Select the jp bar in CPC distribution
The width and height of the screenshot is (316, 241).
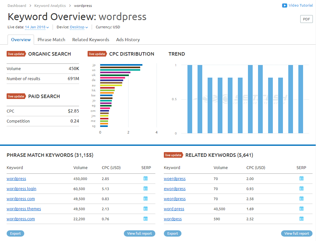(x=121, y=65)
